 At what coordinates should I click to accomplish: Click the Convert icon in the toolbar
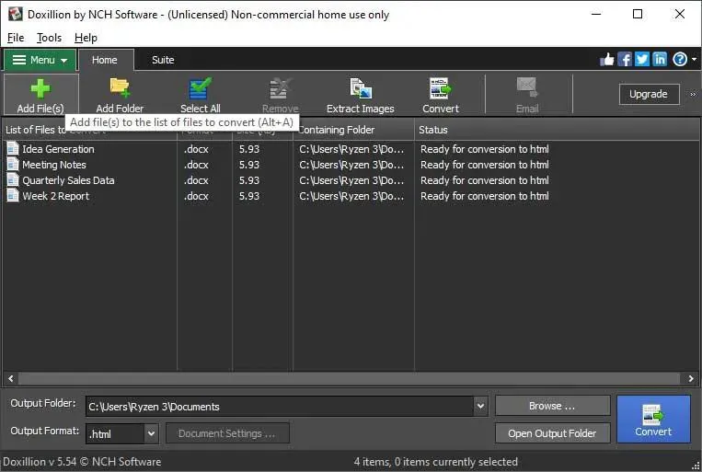coord(440,90)
